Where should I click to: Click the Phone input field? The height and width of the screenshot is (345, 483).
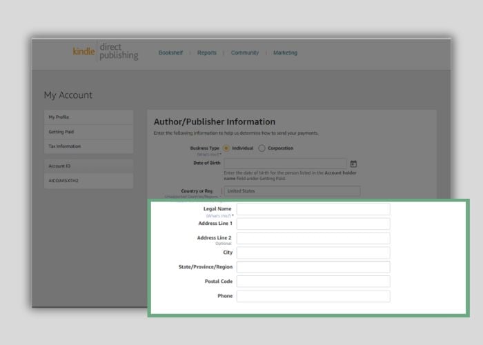[x=313, y=296]
